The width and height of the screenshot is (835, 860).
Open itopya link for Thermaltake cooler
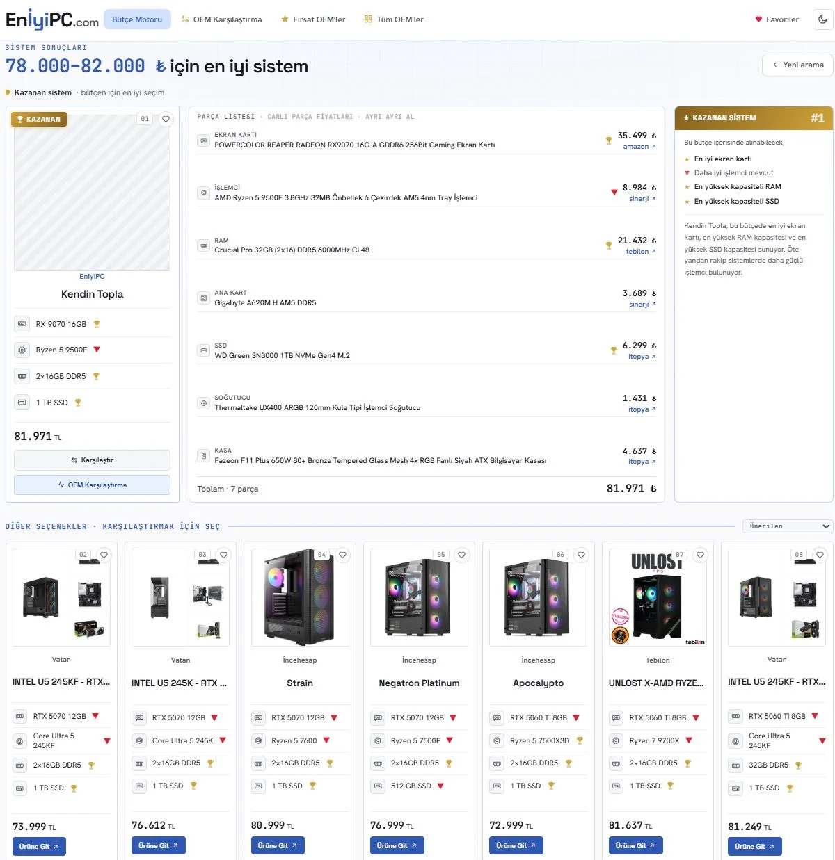[642, 409]
